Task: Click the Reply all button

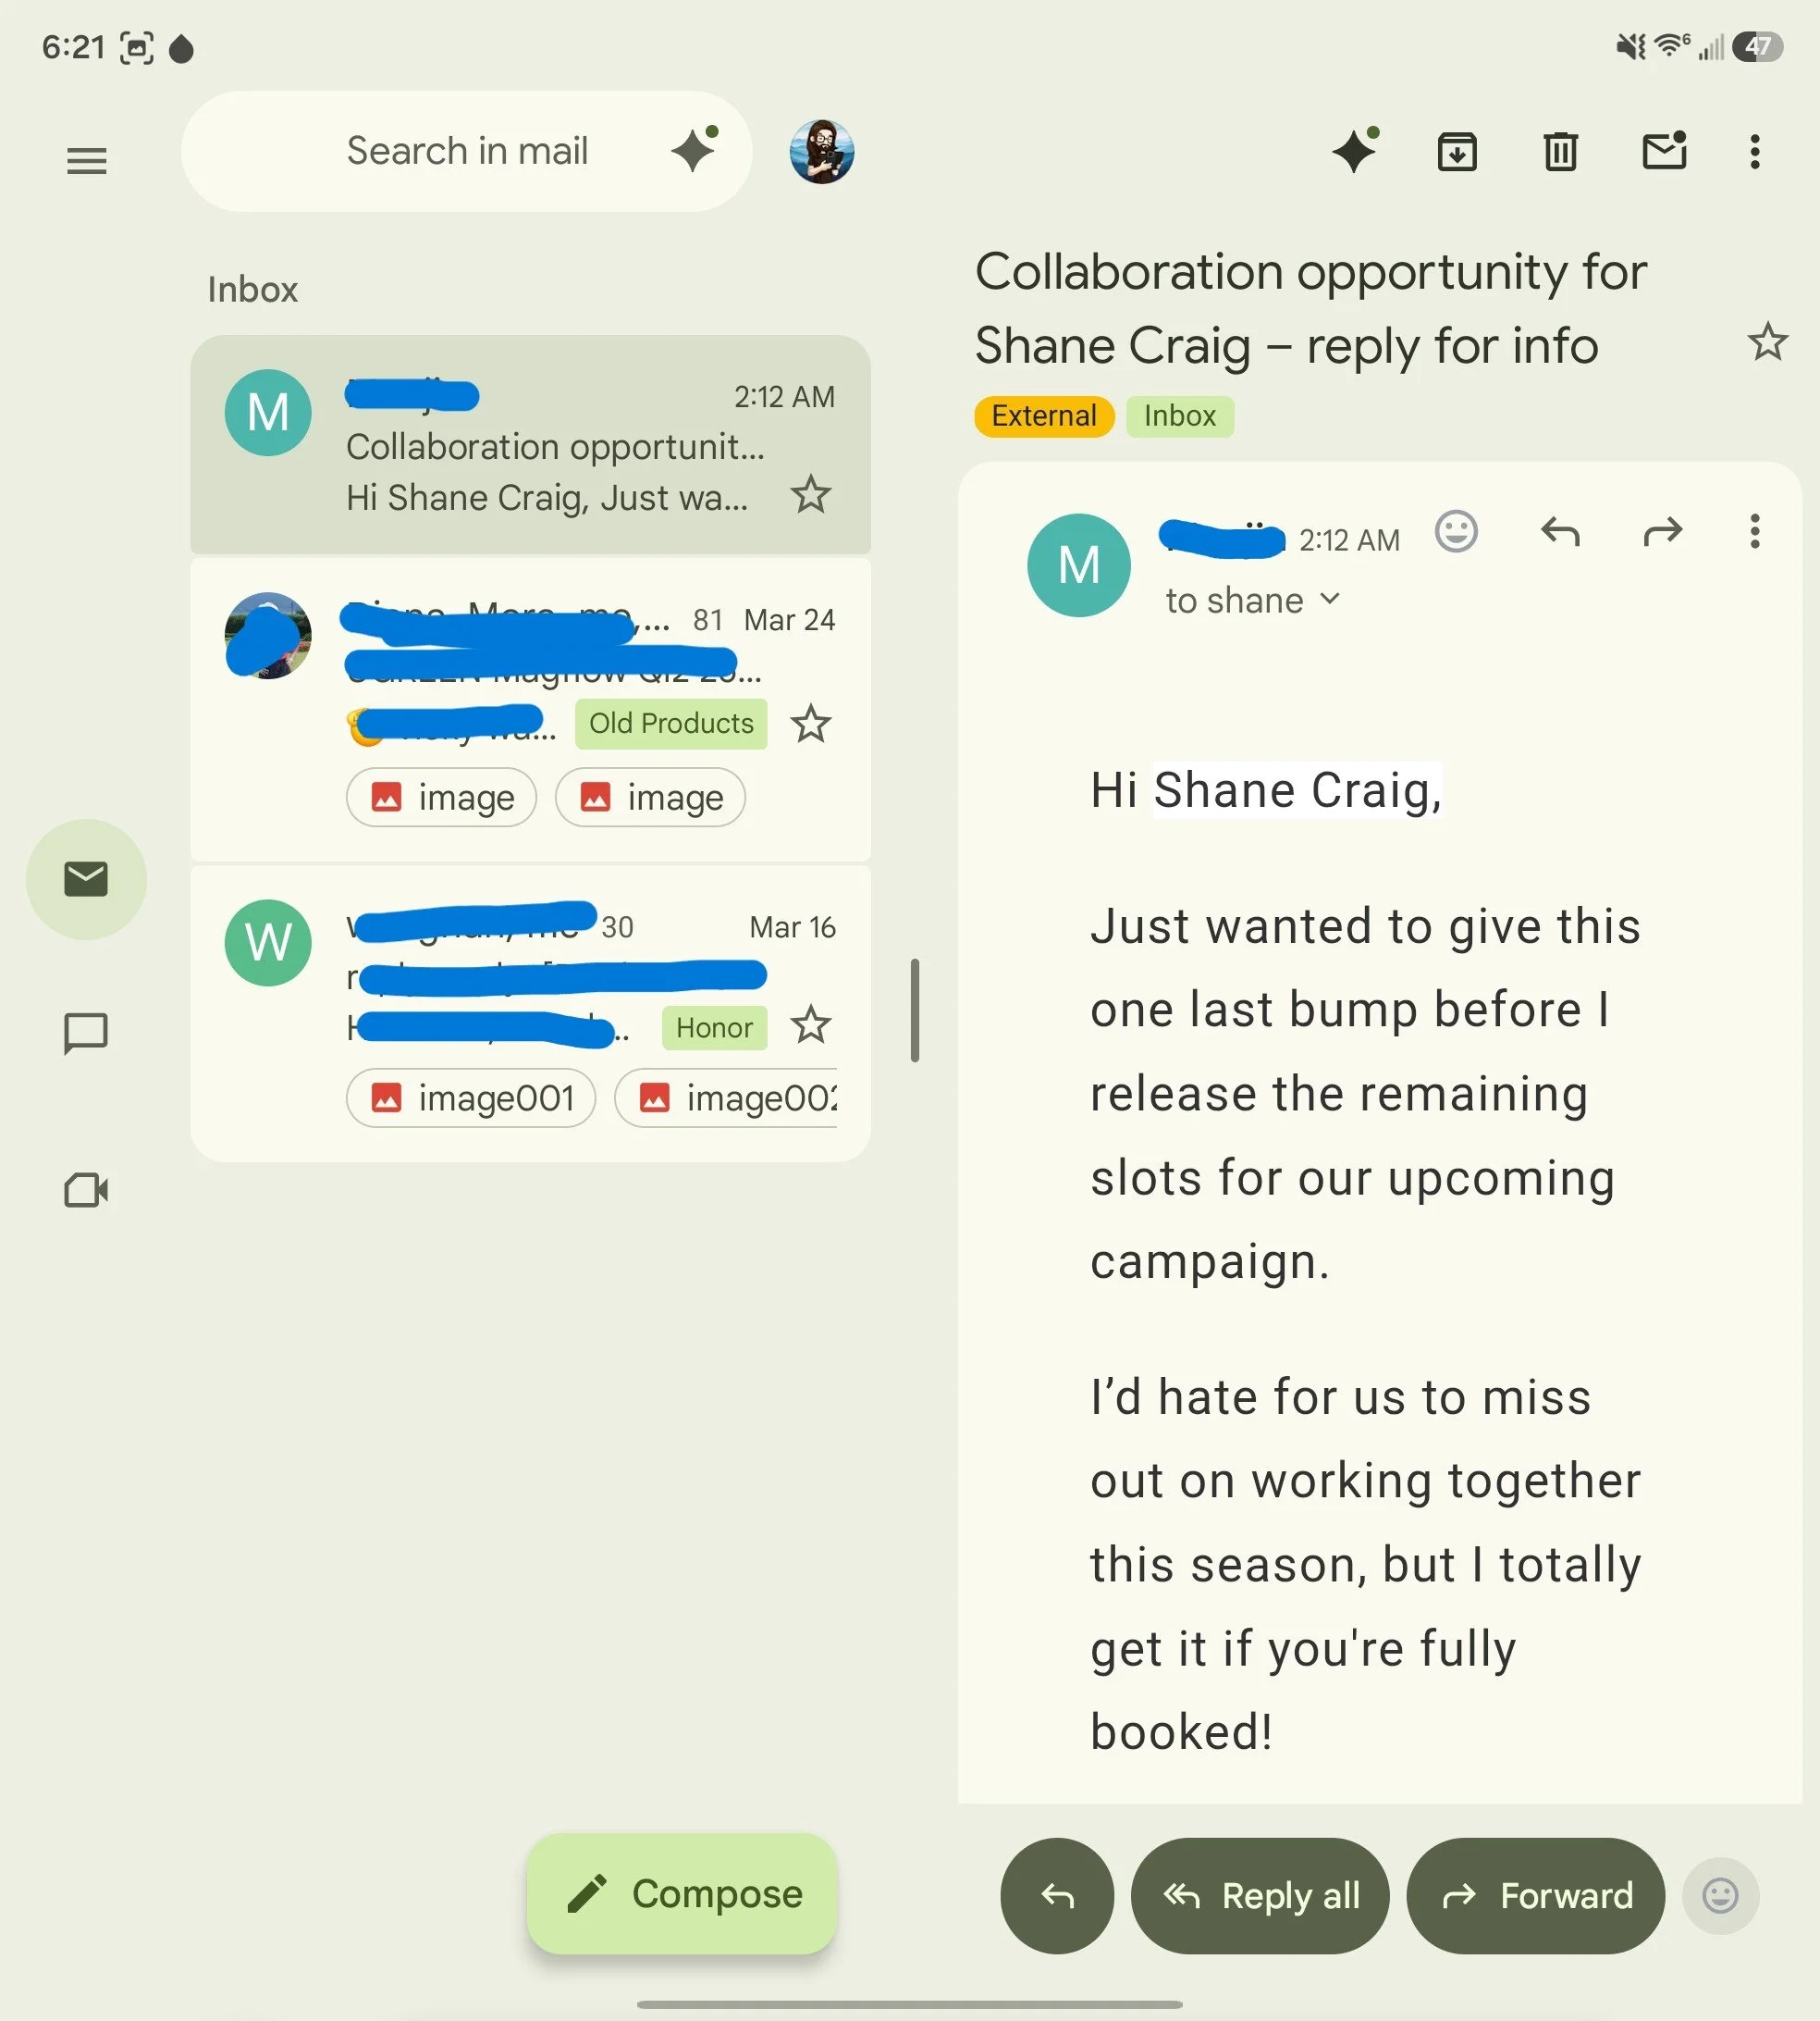Action: click(1259, 1896)
